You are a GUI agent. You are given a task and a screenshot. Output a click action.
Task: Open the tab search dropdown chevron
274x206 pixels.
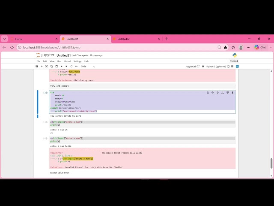[x=4, y=39]
